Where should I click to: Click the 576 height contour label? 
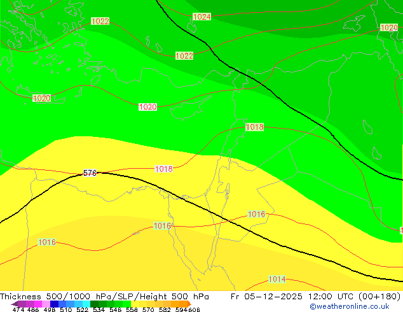90,173
